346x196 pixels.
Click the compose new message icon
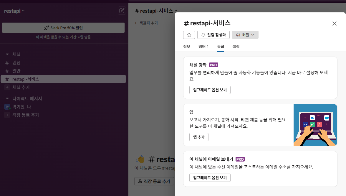tap(122, 11)
